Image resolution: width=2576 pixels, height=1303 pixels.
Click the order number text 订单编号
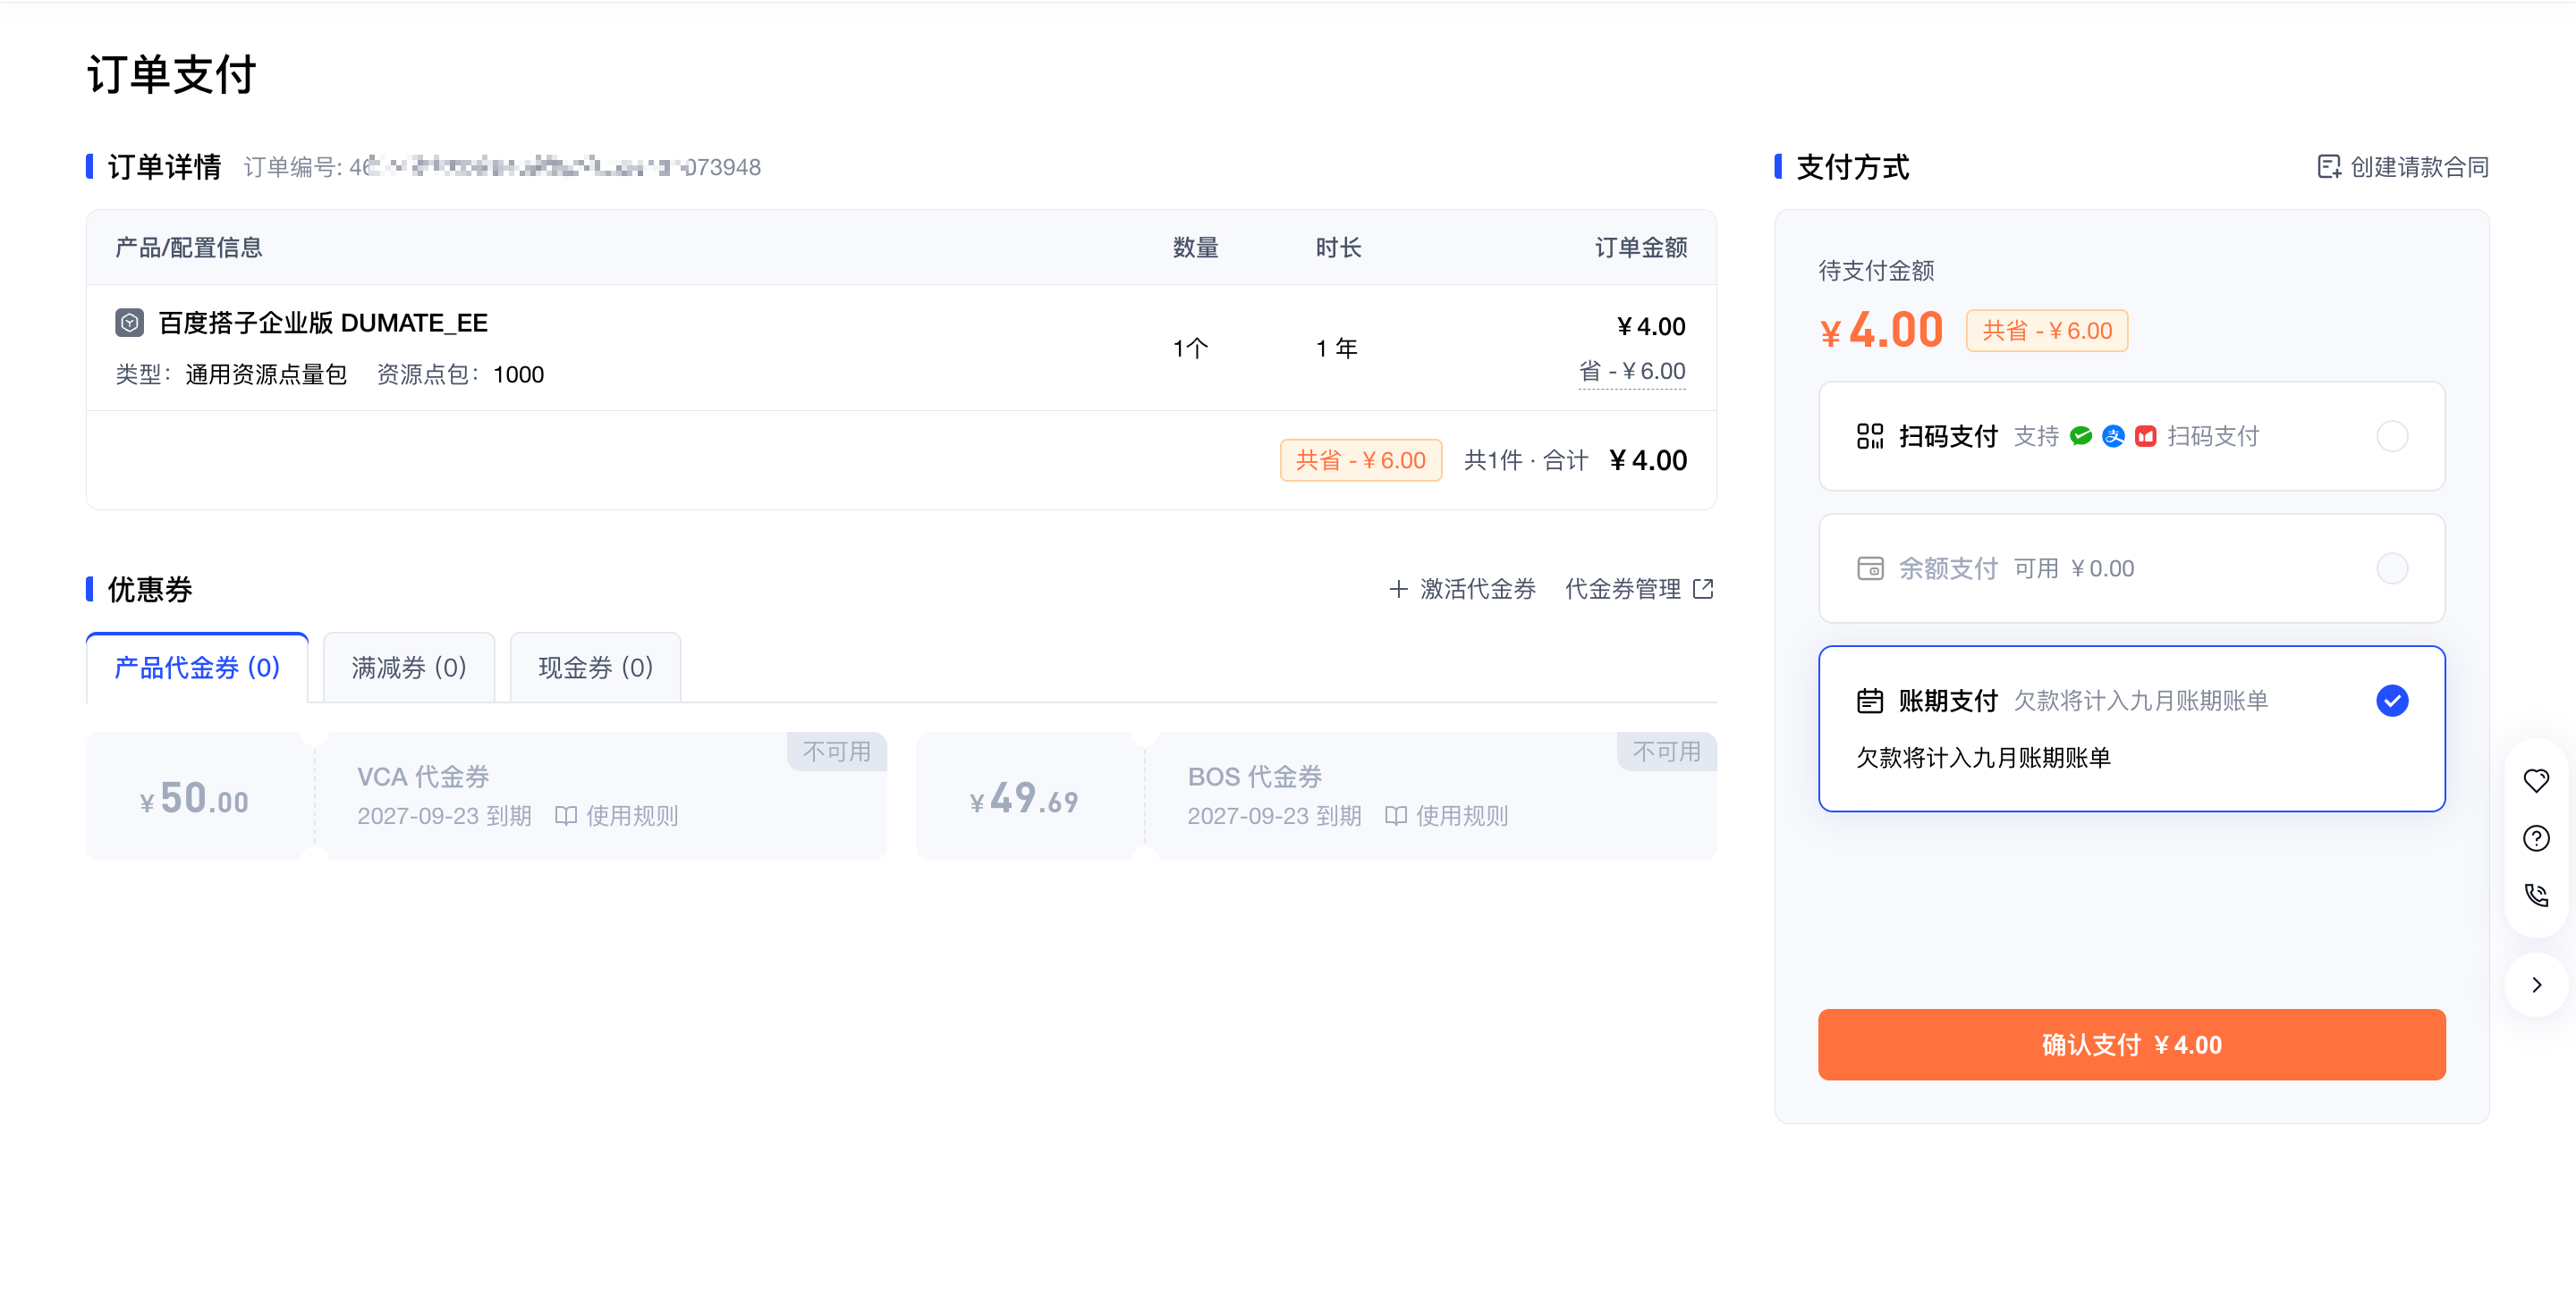(502, 167)
